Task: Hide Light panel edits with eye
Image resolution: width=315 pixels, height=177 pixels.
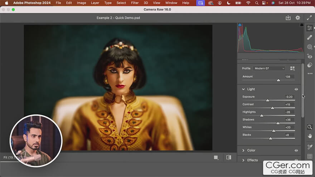Action: pos(296,89)
